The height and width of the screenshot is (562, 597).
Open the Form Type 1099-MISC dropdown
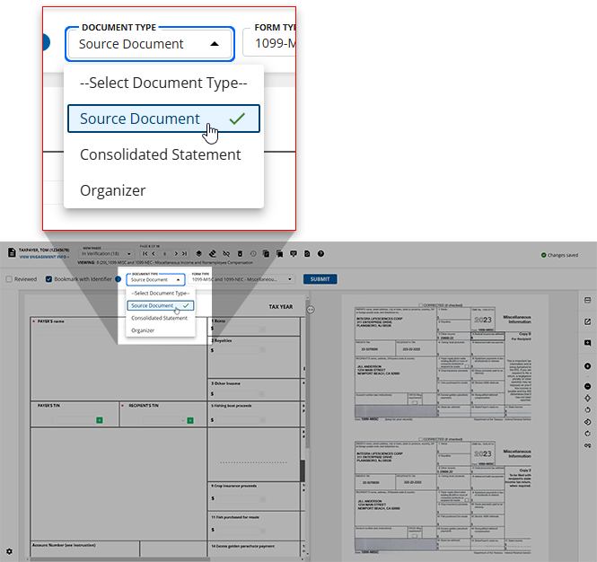[241, 279]
